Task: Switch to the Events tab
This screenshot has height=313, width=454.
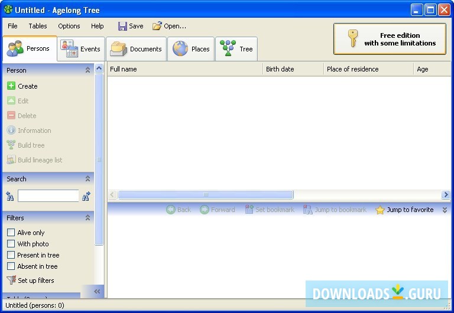Action: pos(81,49)
